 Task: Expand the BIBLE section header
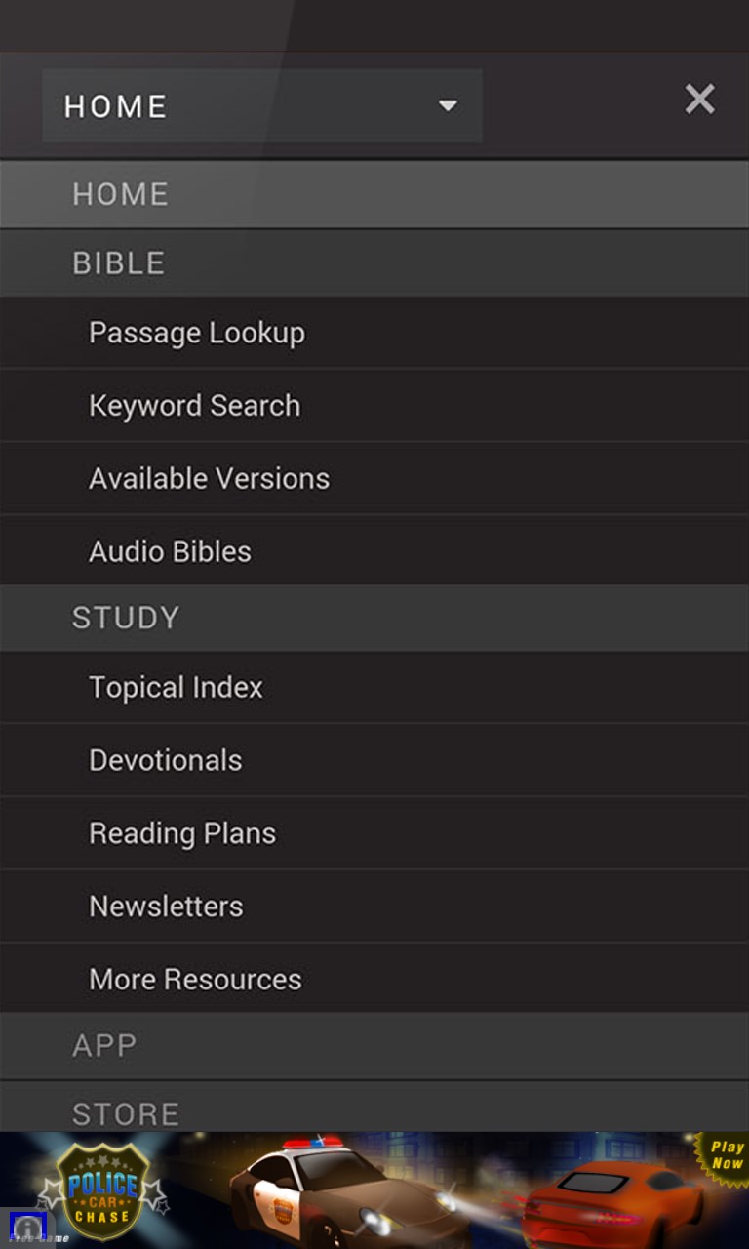pyautogui.click(x=118, y=262)
